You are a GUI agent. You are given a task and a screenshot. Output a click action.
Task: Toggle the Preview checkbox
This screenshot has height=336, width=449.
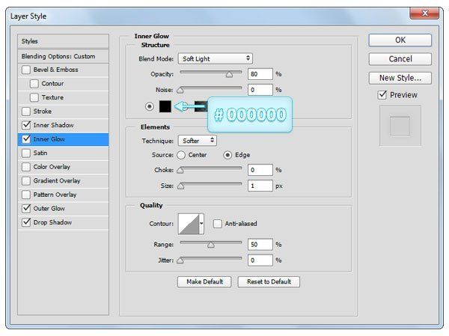(382, 95)
